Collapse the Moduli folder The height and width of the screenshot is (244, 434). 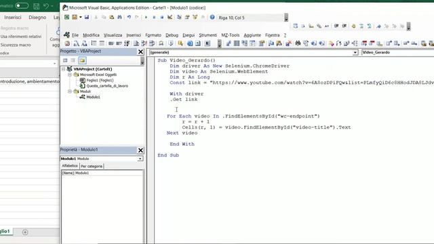pos(70,91)
